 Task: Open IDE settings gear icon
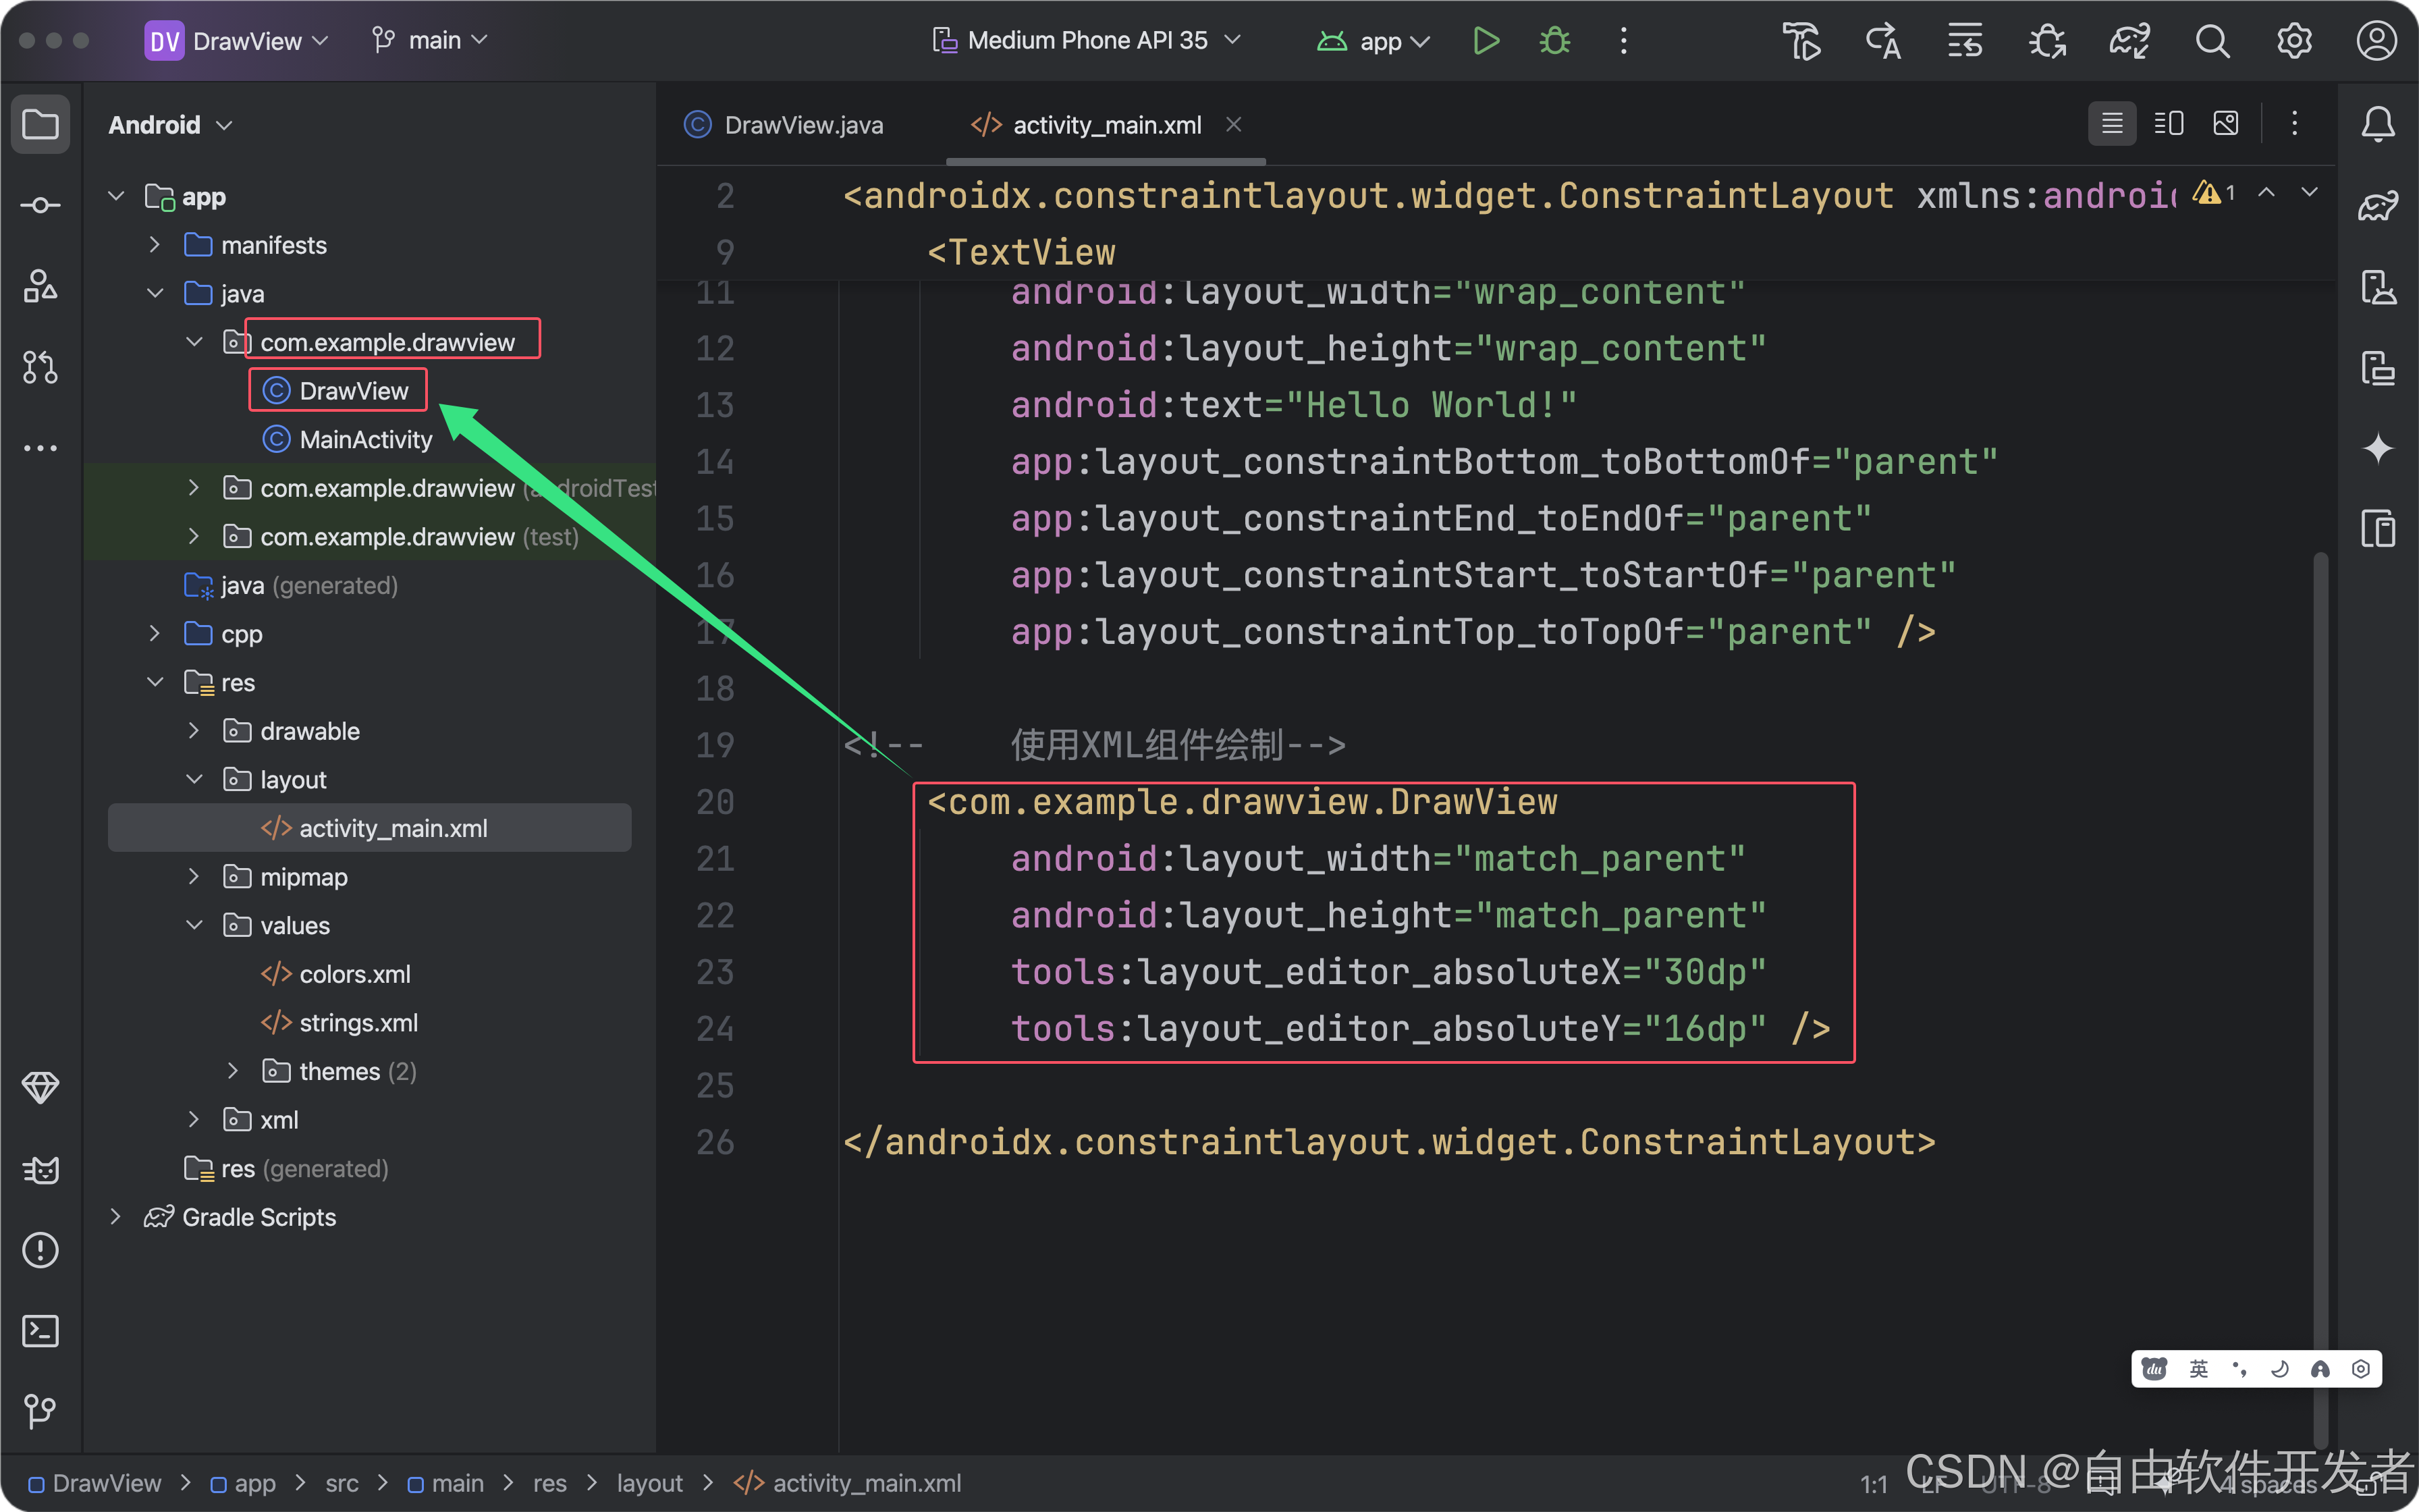[2294, 41]
